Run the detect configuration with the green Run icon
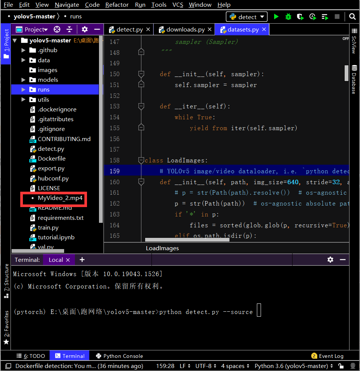Image resolution: width=360 pixels, height=371 pixels. (276, 17)
